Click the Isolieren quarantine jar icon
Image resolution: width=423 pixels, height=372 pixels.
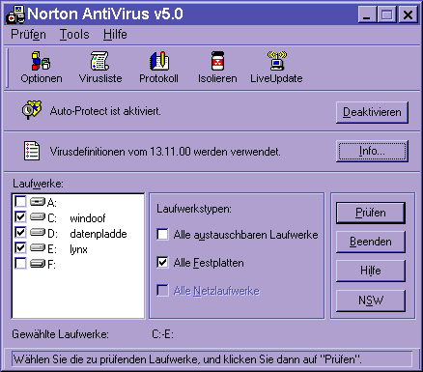(x=217, y=61)
